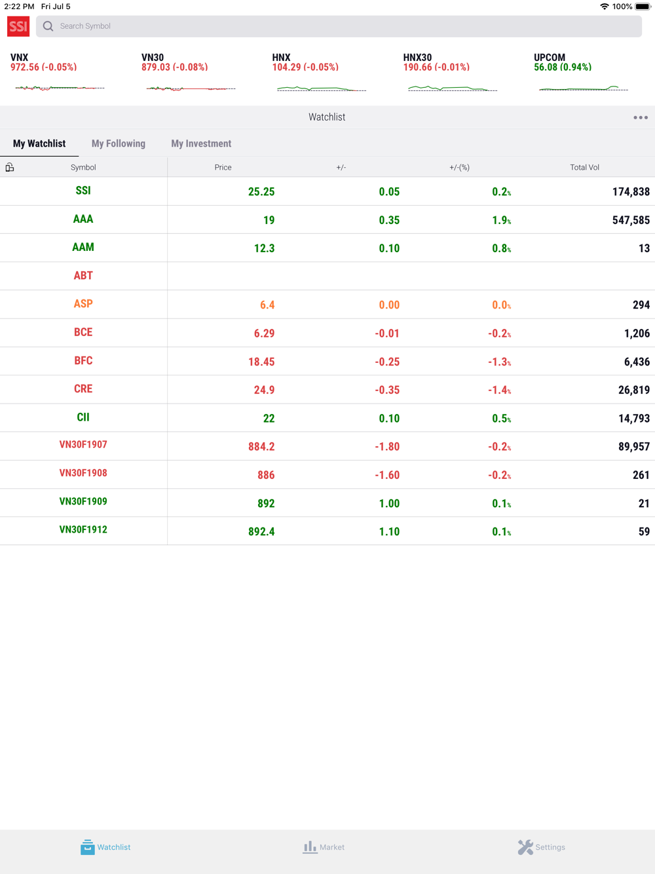This screenshot has width=655, height=874.
Task: Tap the Wi-Fi status icon
Action: pyautogui.click(x=604, y=7)
